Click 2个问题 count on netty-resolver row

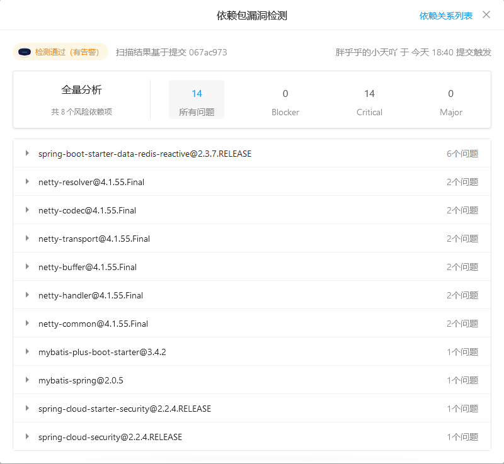(x=462, y=182)
